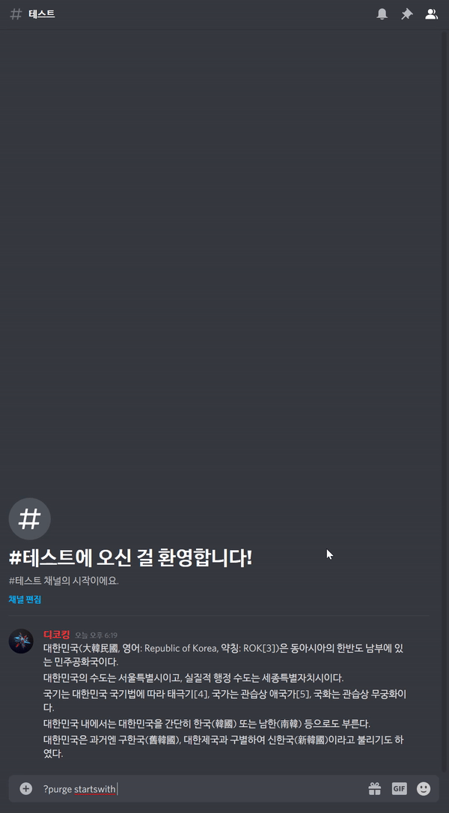Open notification settings bell icon
449x813 pixels.
click(x=382, y=14)
